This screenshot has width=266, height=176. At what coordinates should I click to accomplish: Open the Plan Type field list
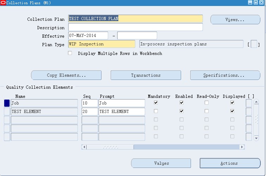[x=101, y=44]
